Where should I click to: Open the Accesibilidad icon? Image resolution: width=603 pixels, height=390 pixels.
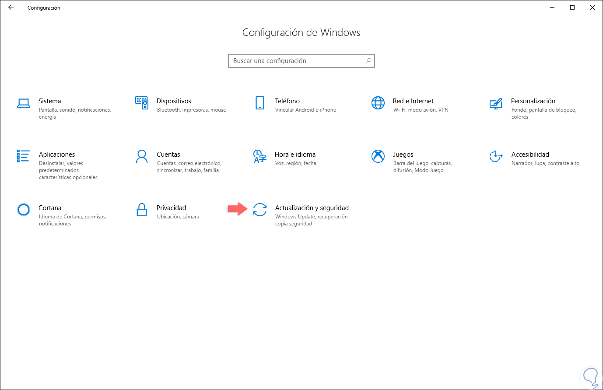pyautogui.click(x=496, y=156)
